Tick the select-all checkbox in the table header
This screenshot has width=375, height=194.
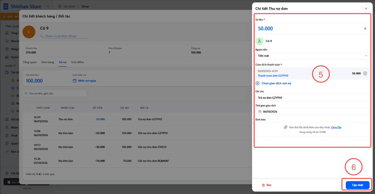tap(28, 108)
